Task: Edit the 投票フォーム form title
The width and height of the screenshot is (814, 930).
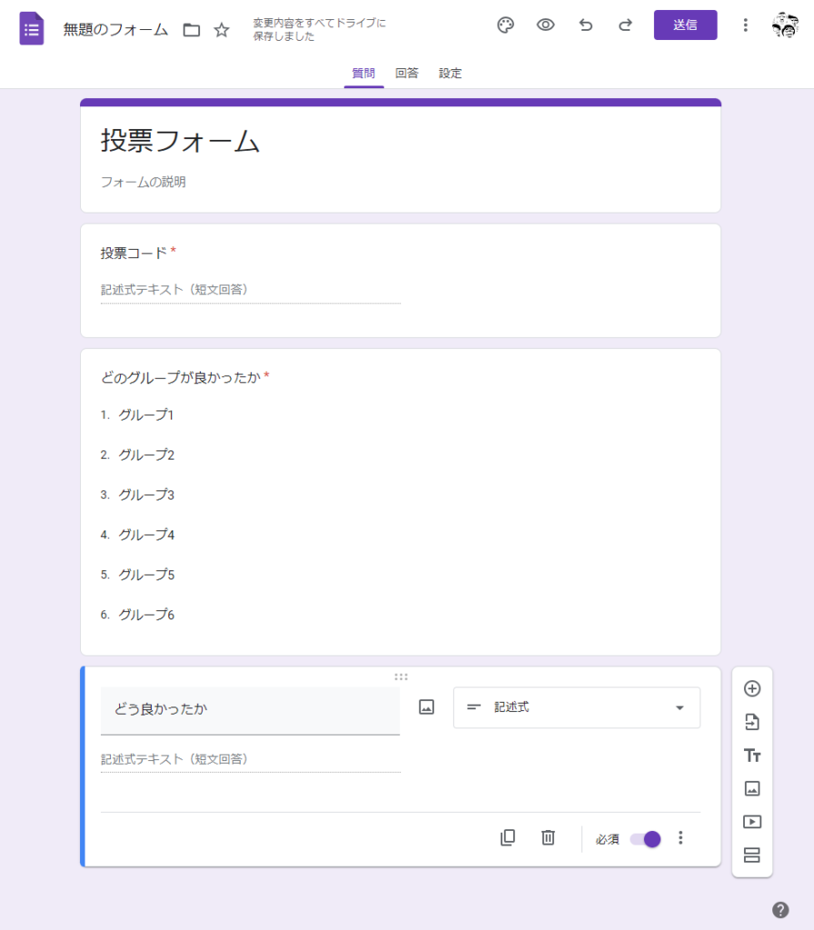Action: (x=180, y=141)
